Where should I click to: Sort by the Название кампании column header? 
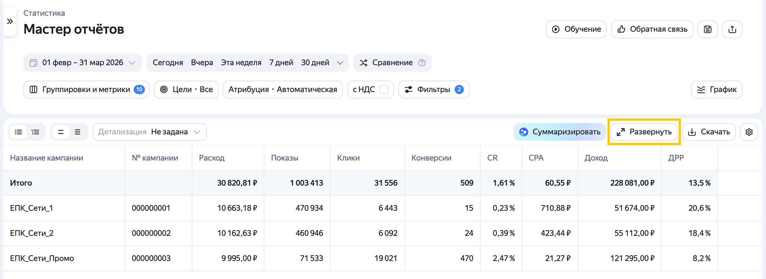(x=46, y=158)
